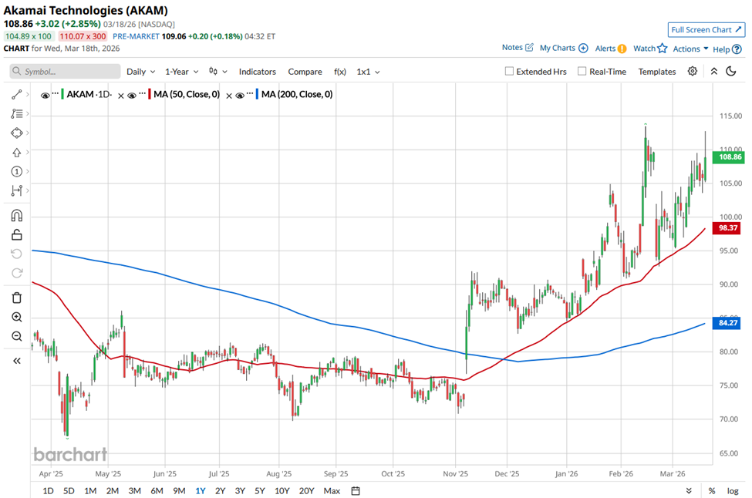Open the date range calendar icon
Viewport: 752px width, 498px height.
[356, 491]
